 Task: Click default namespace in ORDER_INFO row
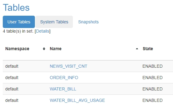point(12,78)
